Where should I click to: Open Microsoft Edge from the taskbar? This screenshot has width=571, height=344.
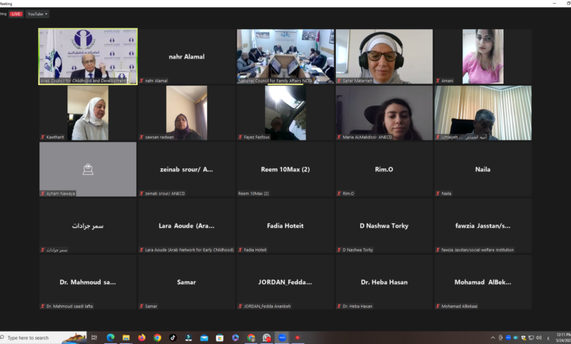[111, 337]
